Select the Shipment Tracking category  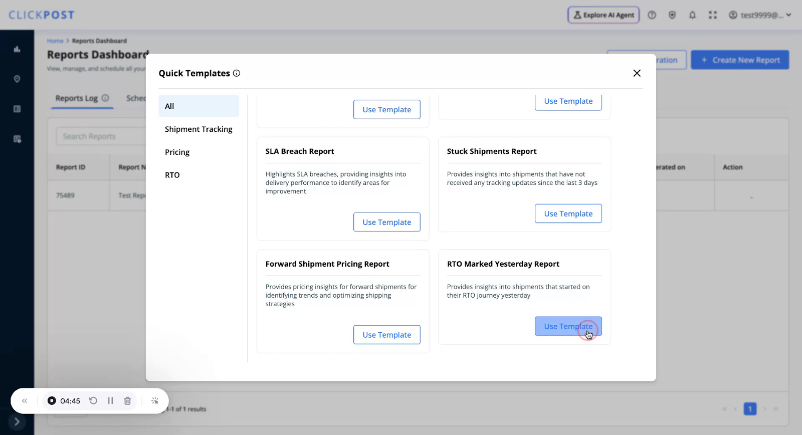pyautogui.click(x=198, y=129)
